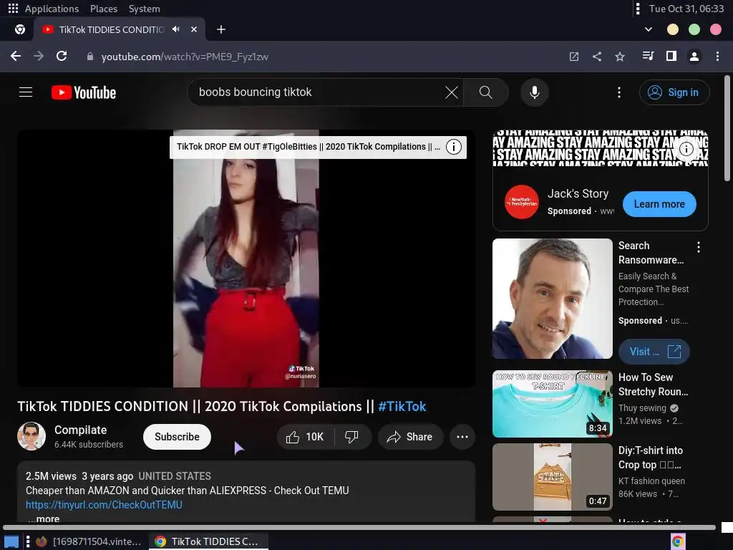Click the YouTube search box

[x=318, y=92]
